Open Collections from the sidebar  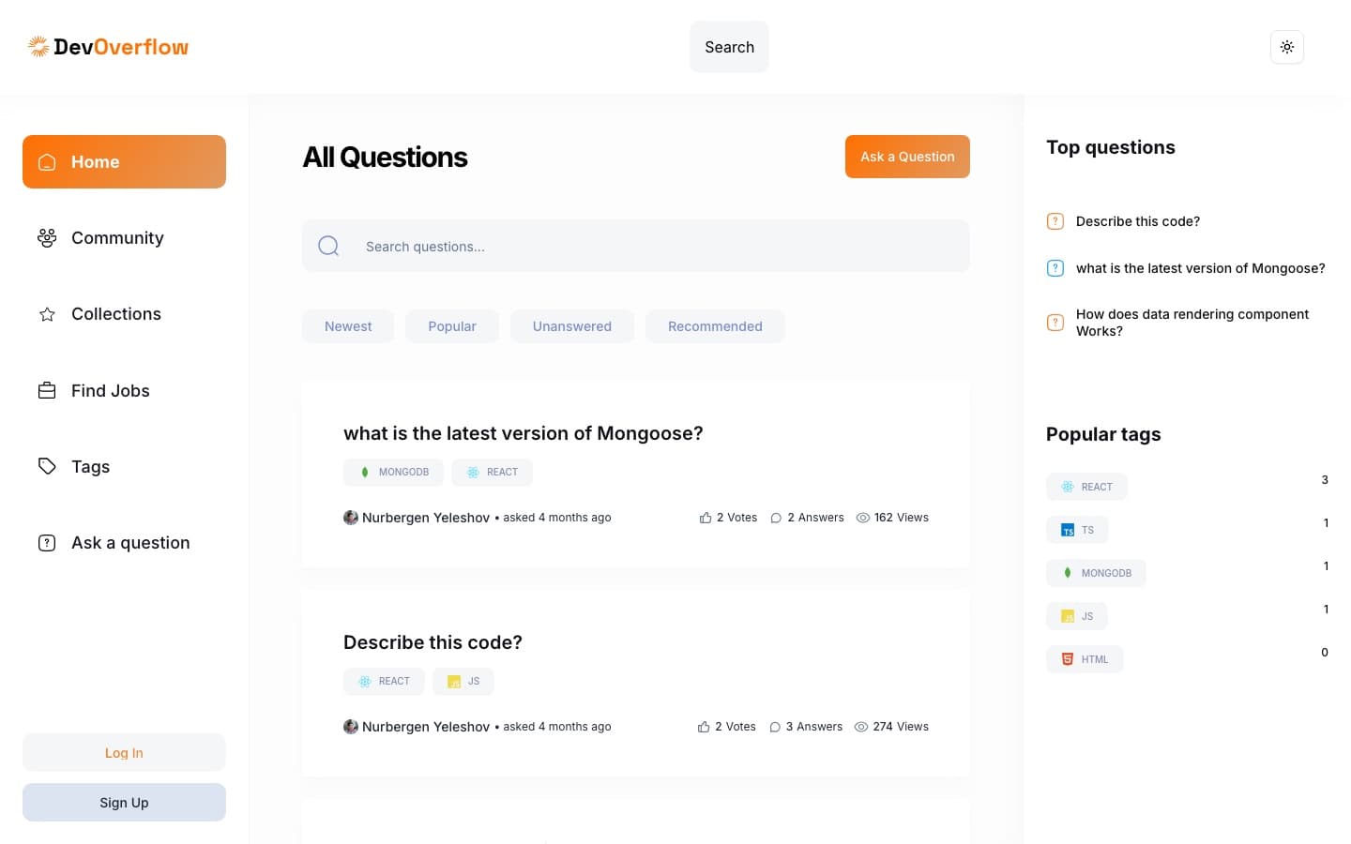(124, 314)
